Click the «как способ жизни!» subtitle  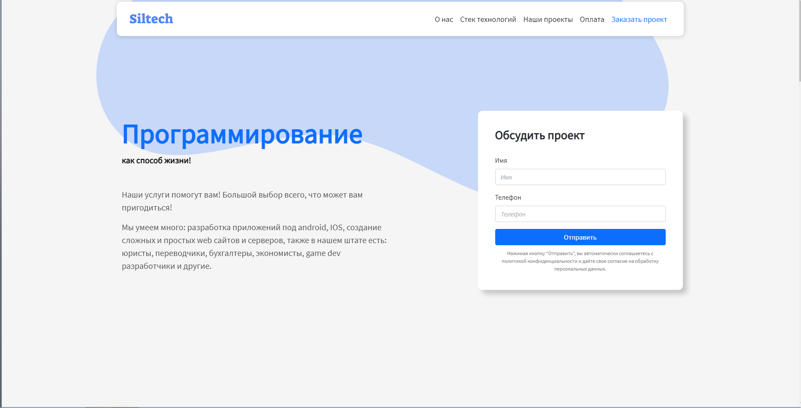tap(156, 161)
